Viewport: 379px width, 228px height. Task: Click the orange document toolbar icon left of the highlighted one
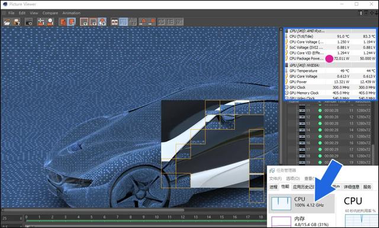pos(63,22)
